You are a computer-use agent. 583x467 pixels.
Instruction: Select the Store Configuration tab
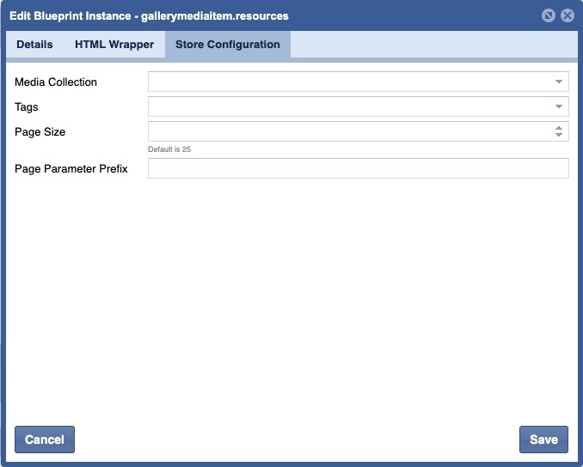click(x=228, y=45)
